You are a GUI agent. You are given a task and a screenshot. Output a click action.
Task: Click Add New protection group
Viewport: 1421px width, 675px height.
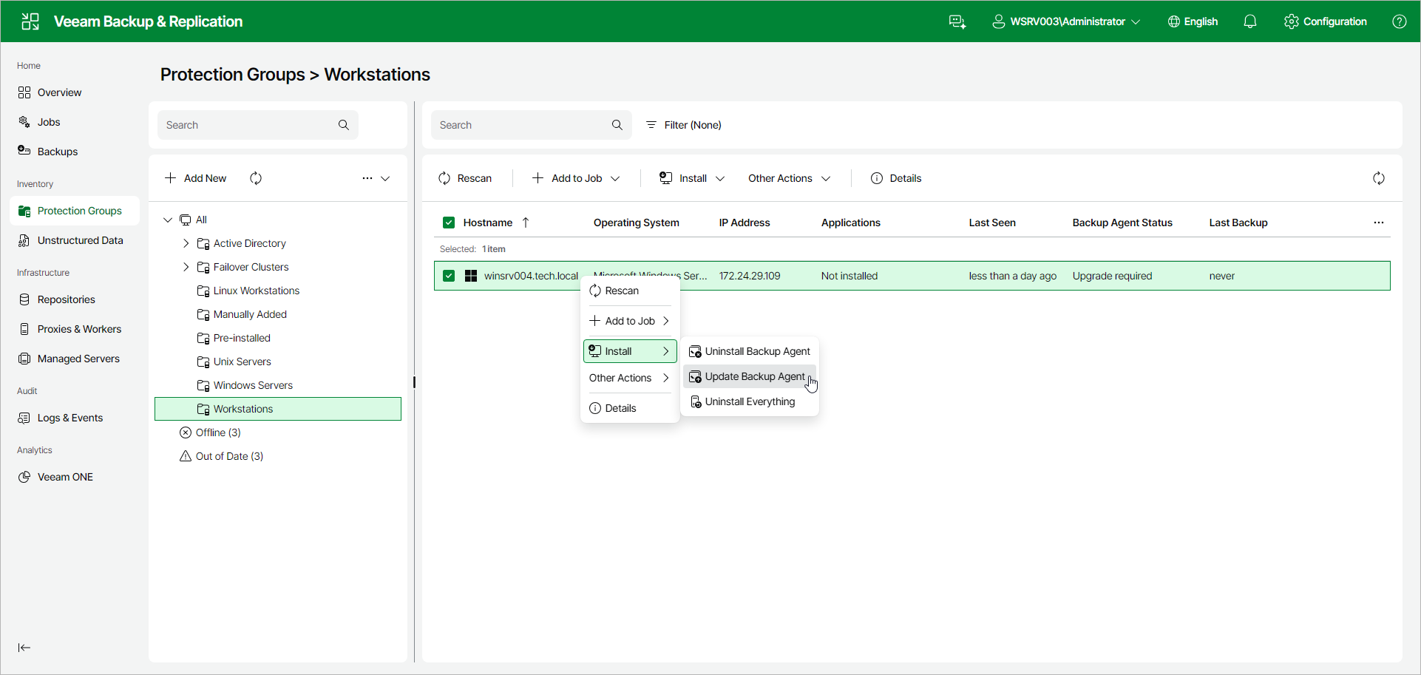coord(196,178)
